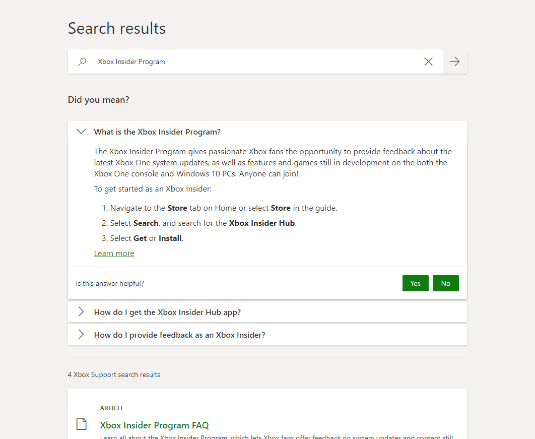Click step 'Navigate to the Store tab' line

click(220, 208)
